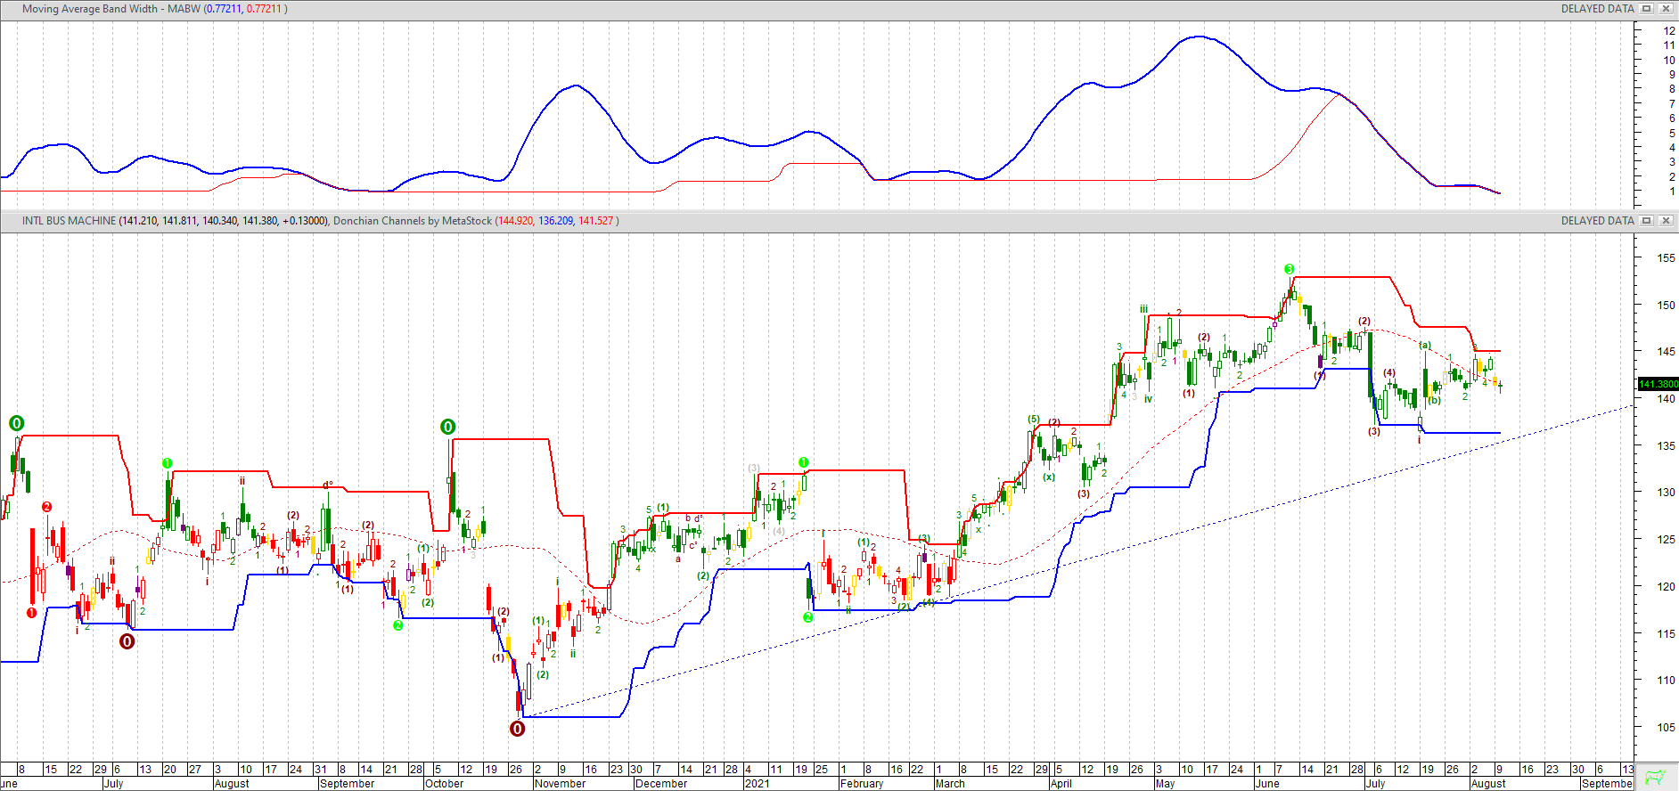This screenshot has width=1679, height=791.
Task: Click the INTL BUS MACHINE security title
Action: [69, 221]
